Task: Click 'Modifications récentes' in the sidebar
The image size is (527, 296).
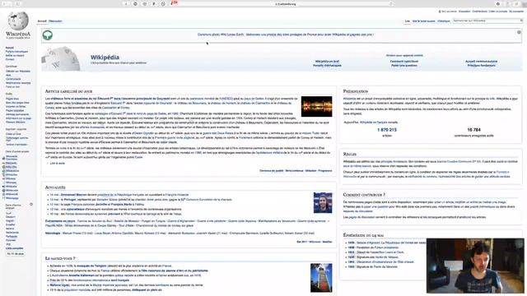Action: point(18,82)
